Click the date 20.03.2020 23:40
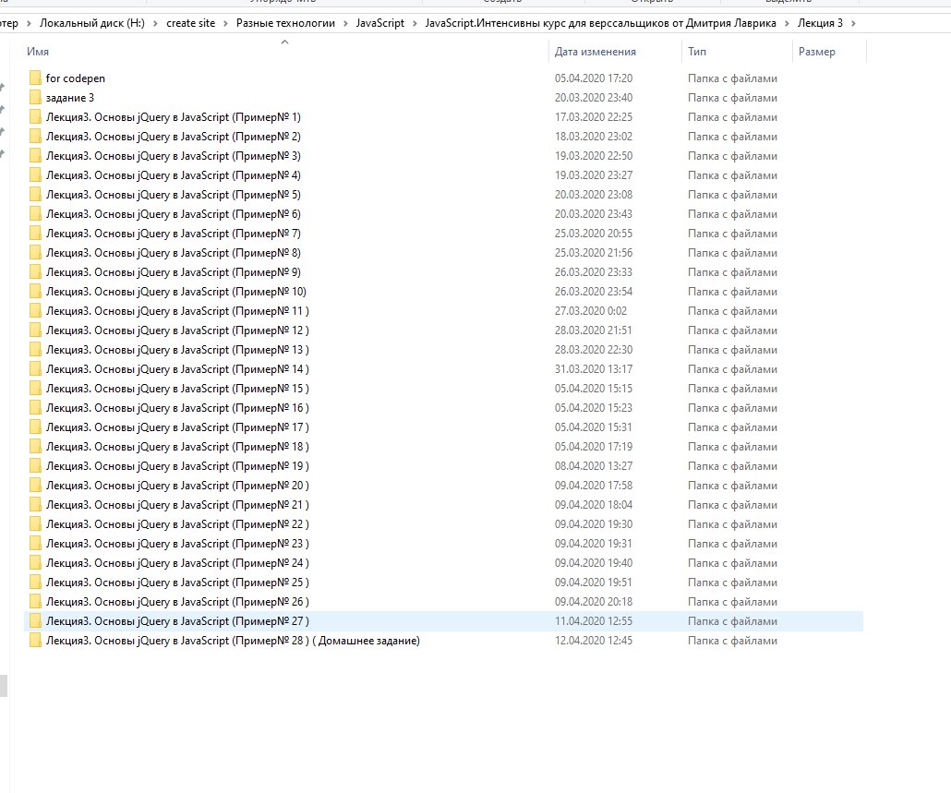This screenshot has width=951, height=793. coord(593,98)
